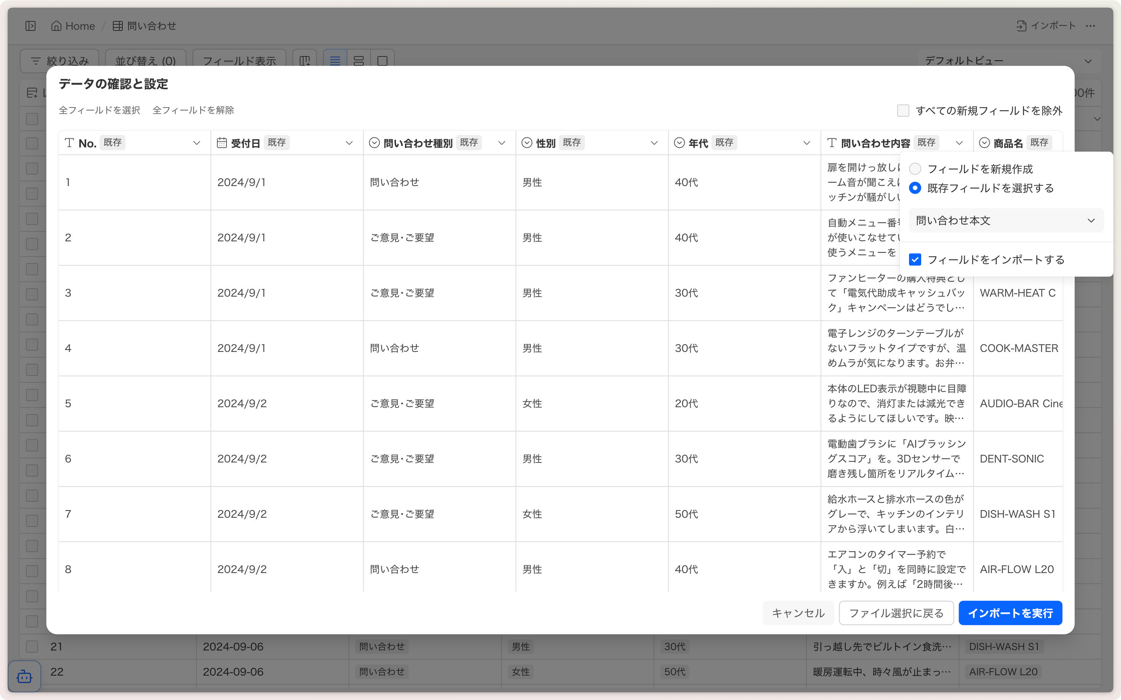Uncheck フィールドをインポートする checkbox

click(x=915, y=260)
